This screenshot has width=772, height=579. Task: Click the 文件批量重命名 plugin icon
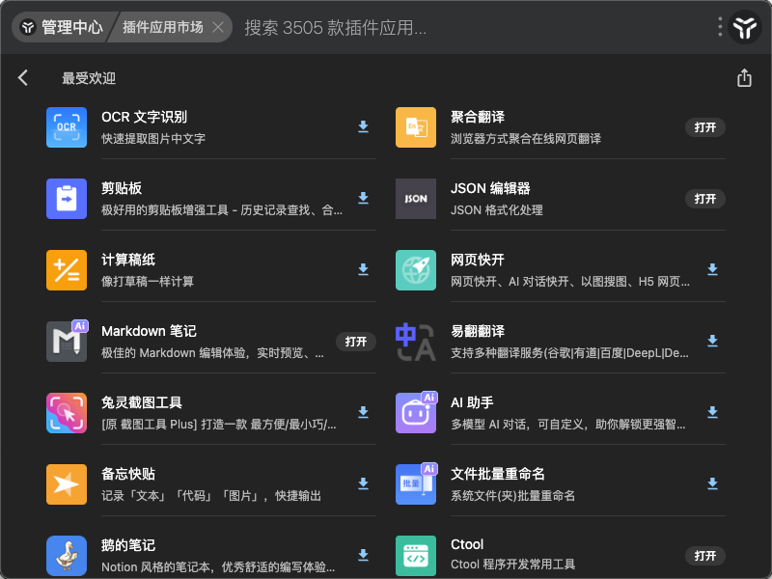click(416, 484)
